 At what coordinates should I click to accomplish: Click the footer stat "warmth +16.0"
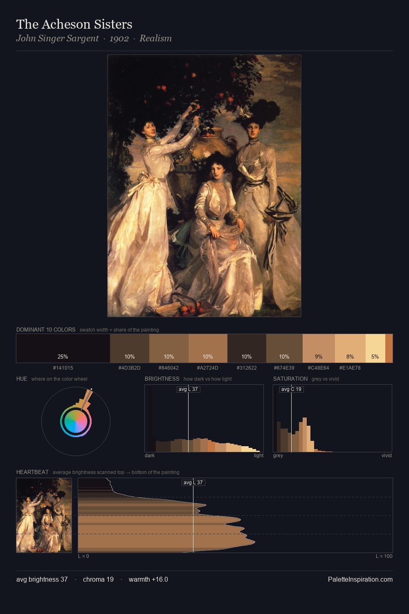pos(148,579)
